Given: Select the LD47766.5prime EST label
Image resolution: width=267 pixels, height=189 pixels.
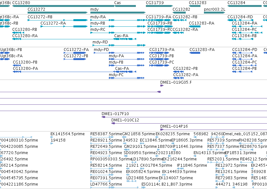Looking at the screenshot, I should point(106,184).
